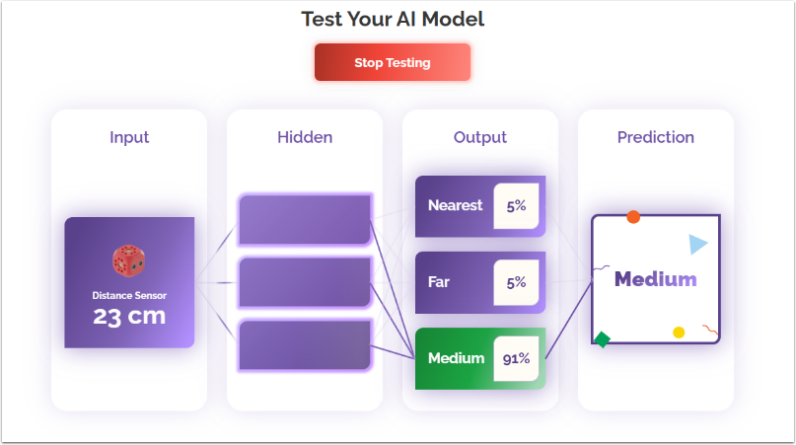Click the Medium prediction text
The height and width of the screenshot is (445, 796).
[655, 279]
